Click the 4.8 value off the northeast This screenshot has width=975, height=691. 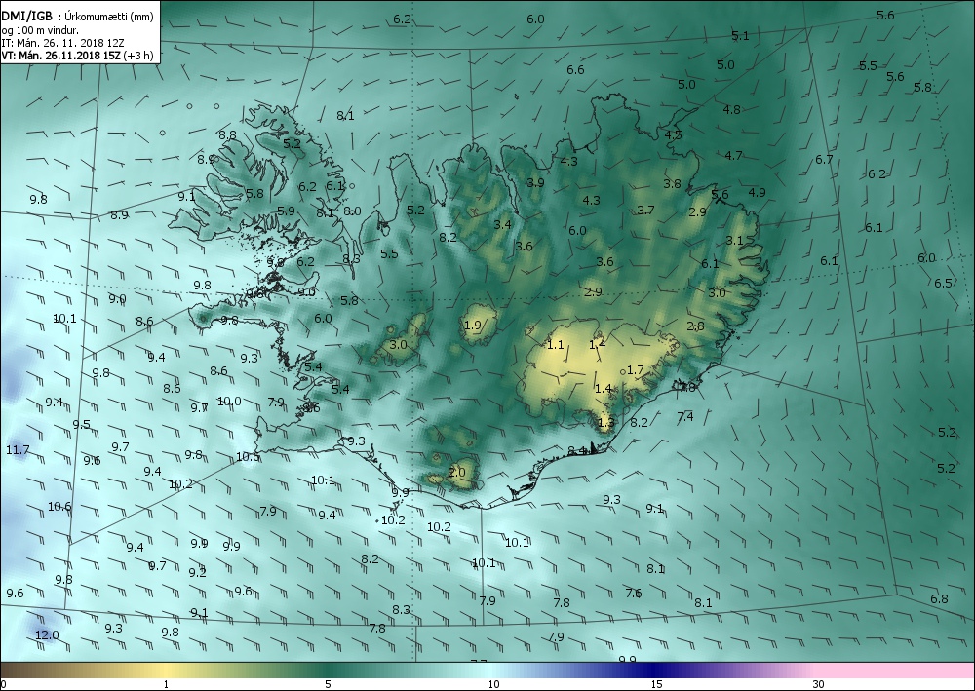732,109
